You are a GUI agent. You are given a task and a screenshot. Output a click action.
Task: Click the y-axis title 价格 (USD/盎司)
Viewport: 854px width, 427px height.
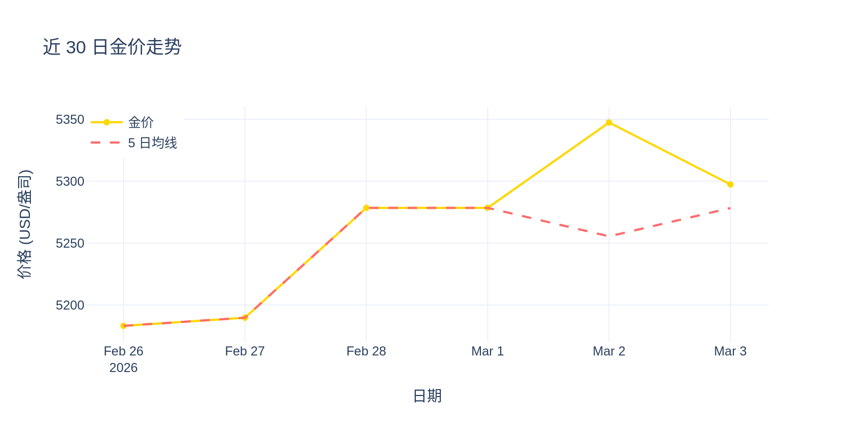[25, 224]
